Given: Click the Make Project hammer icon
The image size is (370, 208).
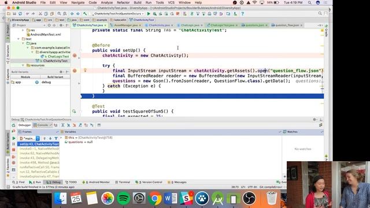Looking at the screenshot, I should point(85,14).
